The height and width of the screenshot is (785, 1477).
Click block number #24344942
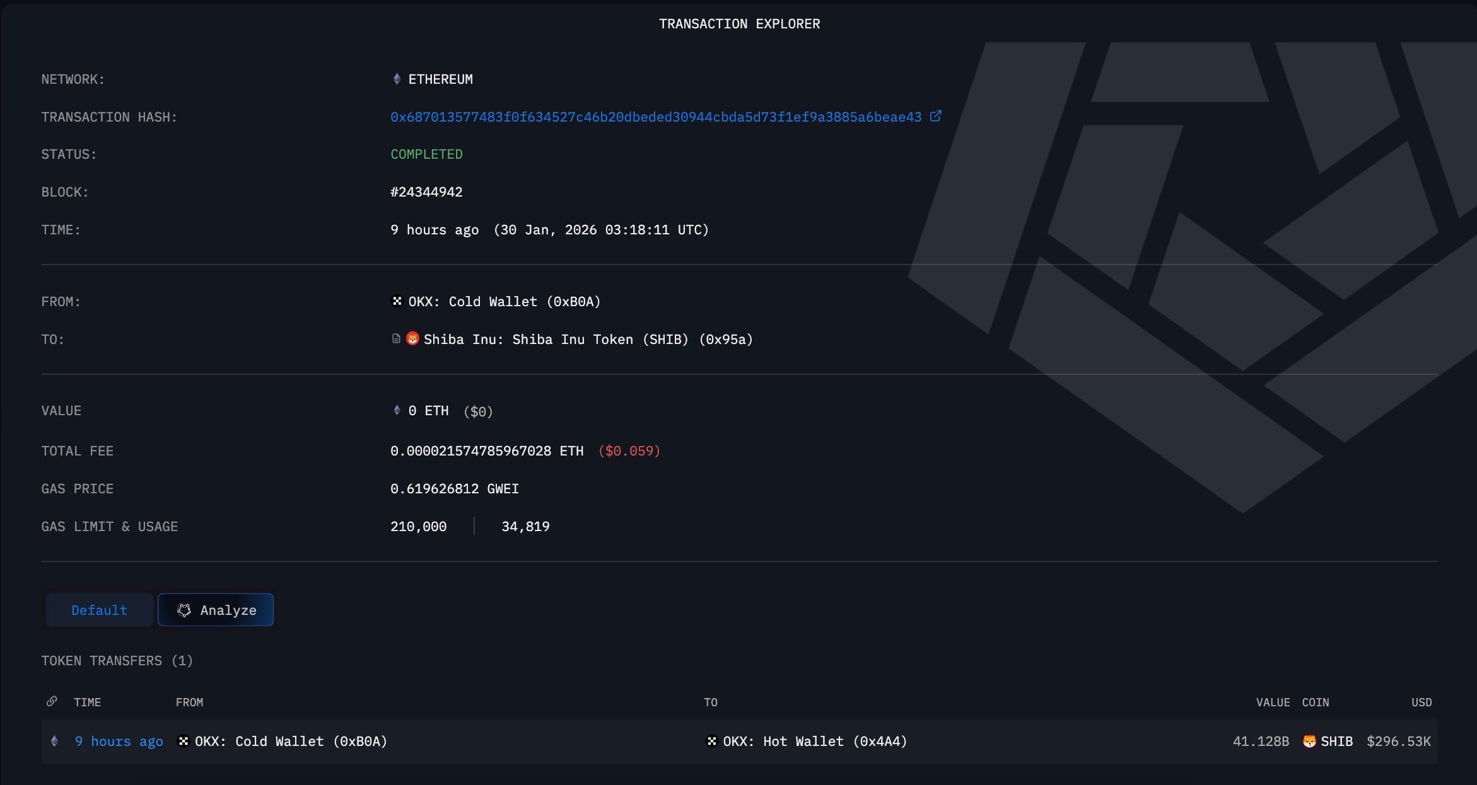pyautogui.click(x=426, y=192)
